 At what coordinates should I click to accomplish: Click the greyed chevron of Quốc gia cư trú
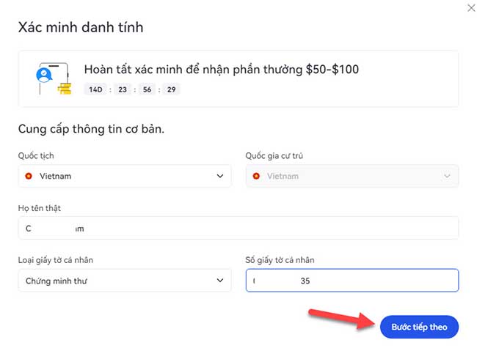pos(448,176)
